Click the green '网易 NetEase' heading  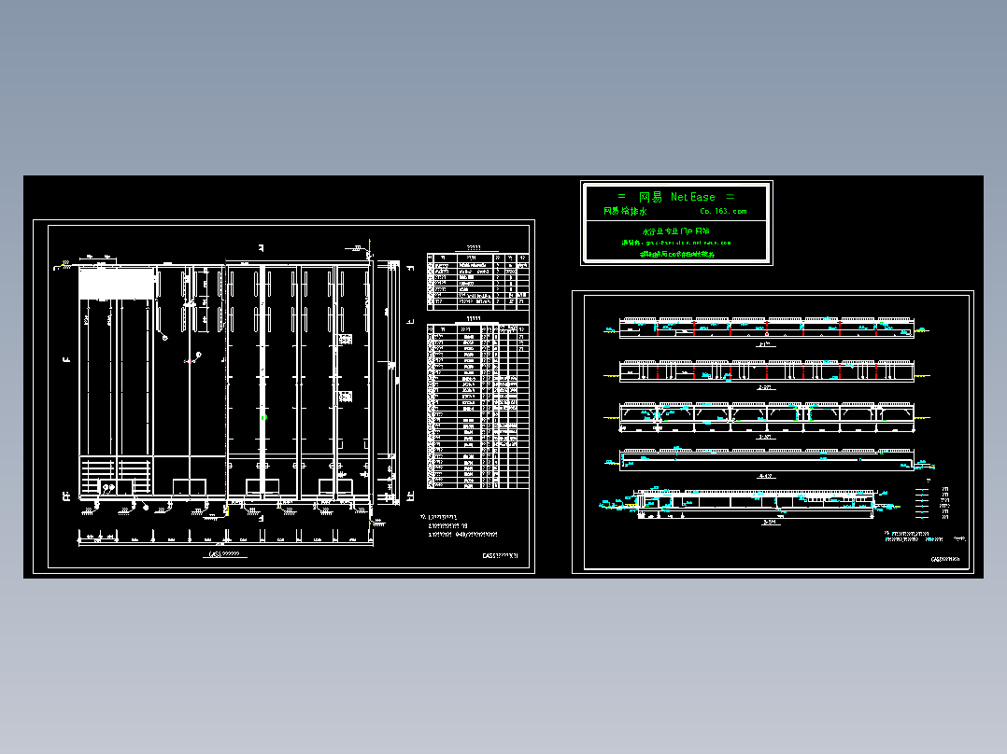pos(675,197)
